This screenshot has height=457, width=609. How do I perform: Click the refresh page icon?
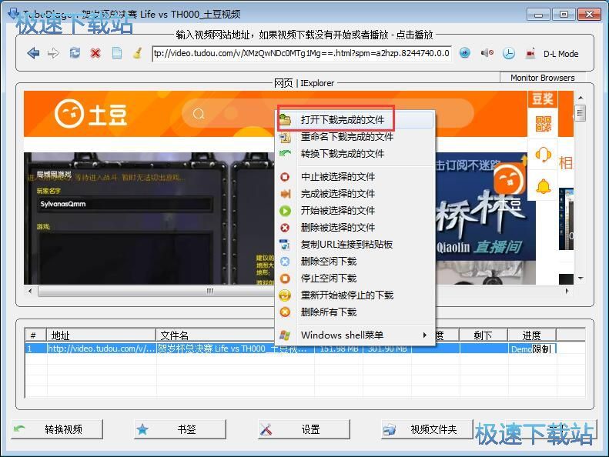75,53
